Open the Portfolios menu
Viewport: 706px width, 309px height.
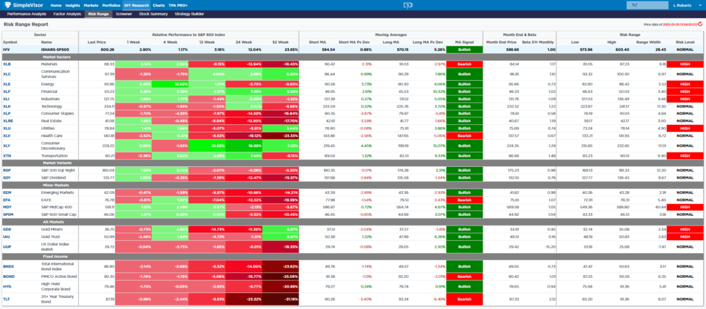[111, 6]
